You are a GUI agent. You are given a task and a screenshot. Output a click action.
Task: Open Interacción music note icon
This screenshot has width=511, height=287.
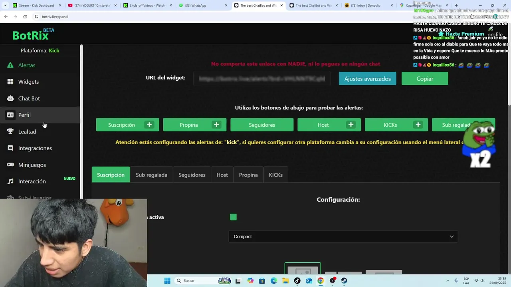pos(10,181)
